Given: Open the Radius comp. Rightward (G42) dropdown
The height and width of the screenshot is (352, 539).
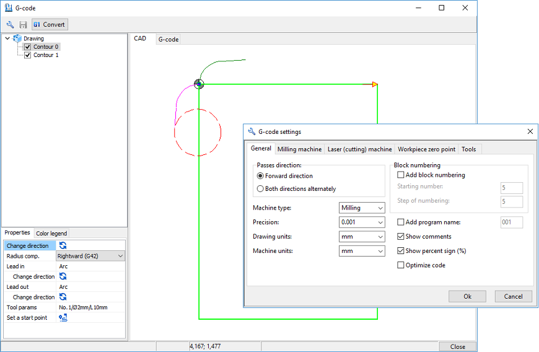Looking at the screenshot, I should 90,256.
